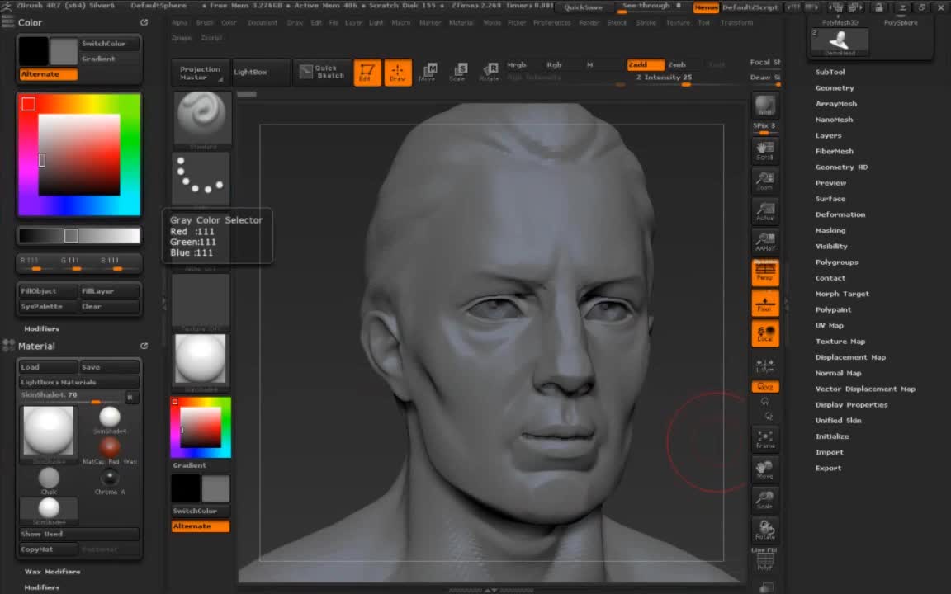This screenshot has width=951, height=594.
Task: Toggle the Mrgb paint mode
Action: [x=517, y=65]
